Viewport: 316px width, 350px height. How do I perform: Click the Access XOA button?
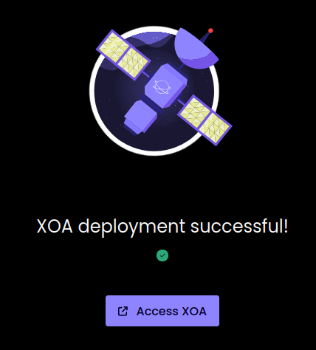162,311
